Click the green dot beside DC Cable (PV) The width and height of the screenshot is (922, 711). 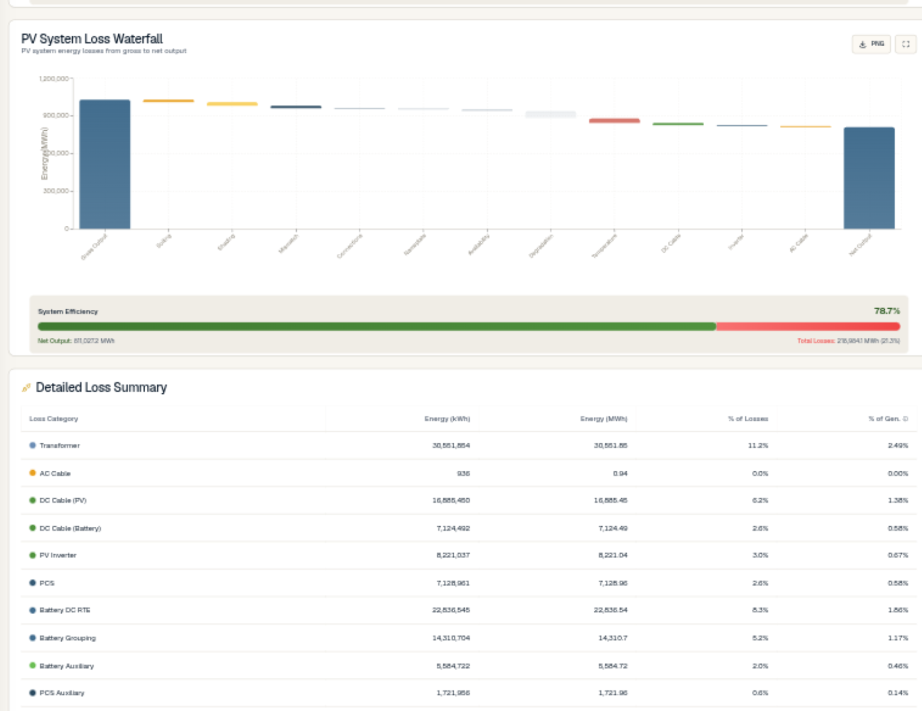(33, 500)
